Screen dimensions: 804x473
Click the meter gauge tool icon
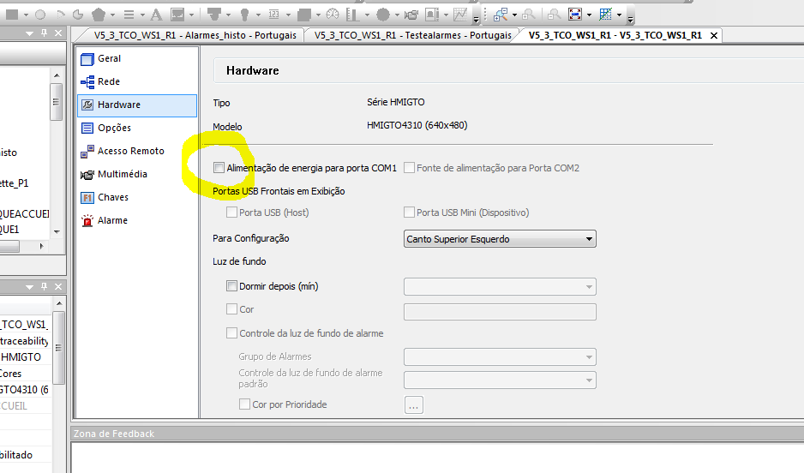tap(332, 15)
